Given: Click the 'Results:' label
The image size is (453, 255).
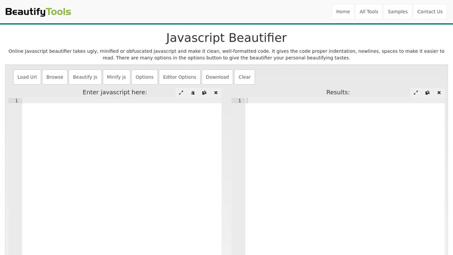Looking at the screenshot, I should click(338, 92).
